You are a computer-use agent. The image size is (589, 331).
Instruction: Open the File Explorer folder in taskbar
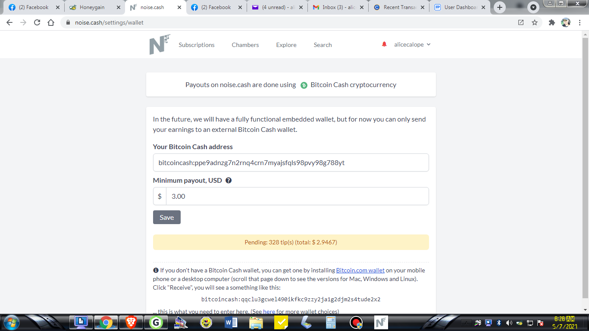coord(256,322)
